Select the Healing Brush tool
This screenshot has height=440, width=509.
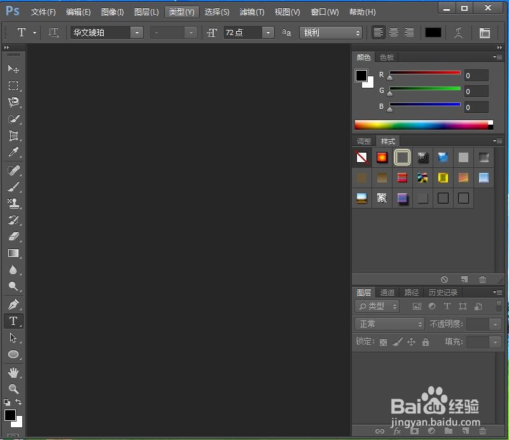pyautogui.click(x=13, y=170)
